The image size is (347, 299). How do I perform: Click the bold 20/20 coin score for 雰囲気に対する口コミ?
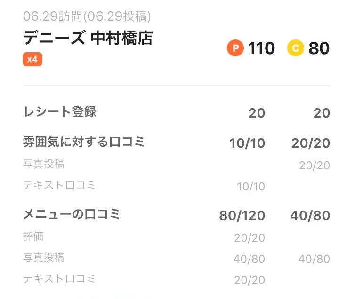click(310, 143)
